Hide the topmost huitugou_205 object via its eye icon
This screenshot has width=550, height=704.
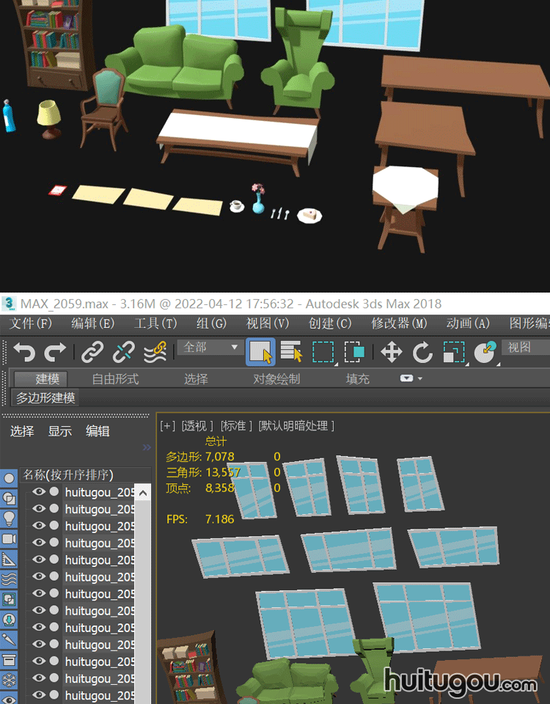[39, 491]
